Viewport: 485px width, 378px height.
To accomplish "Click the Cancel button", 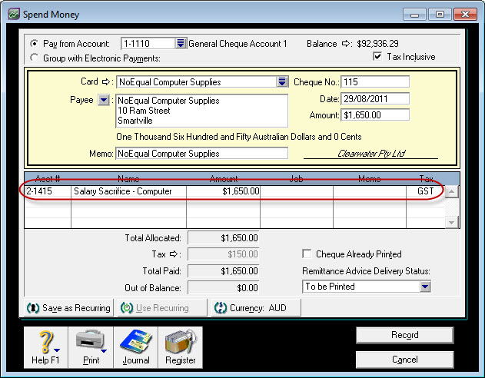I will tap(404, 360).
